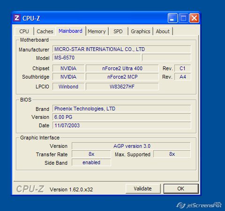225x211 pixels.
Task: Click the Chipset vendor NVIDIA field
Action: (x=68, y=68)
